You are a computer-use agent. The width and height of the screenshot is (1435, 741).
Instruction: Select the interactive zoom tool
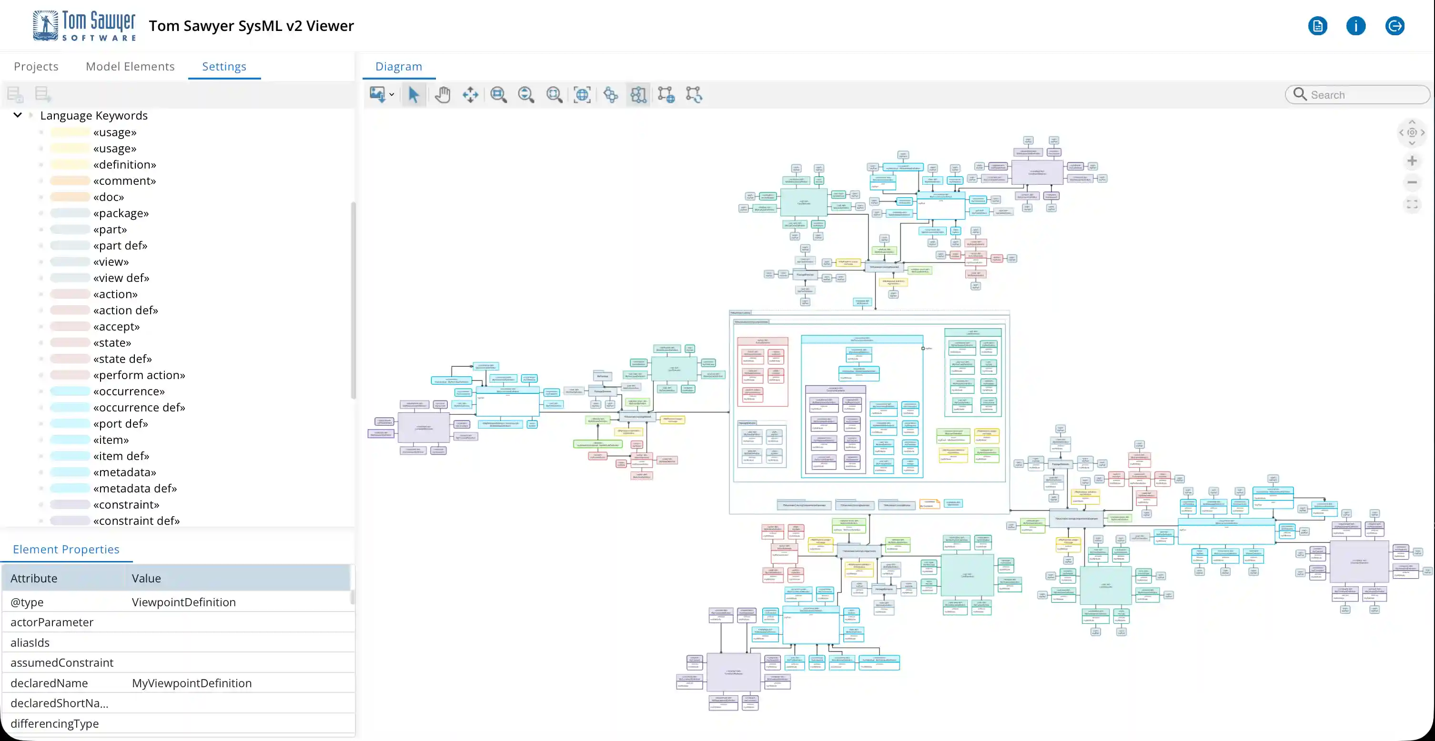(526, 95)
